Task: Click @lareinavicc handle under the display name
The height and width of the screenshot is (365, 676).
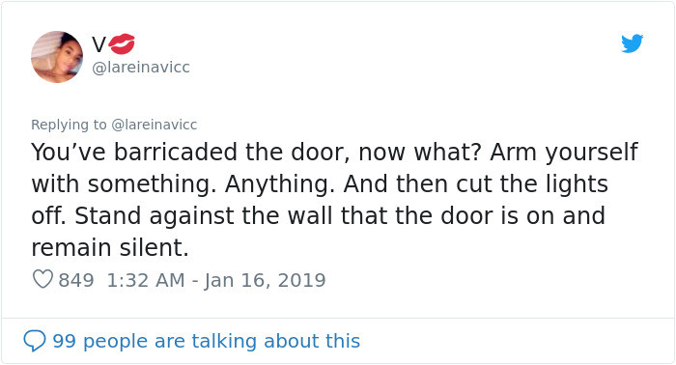Action: coord(141,68)
